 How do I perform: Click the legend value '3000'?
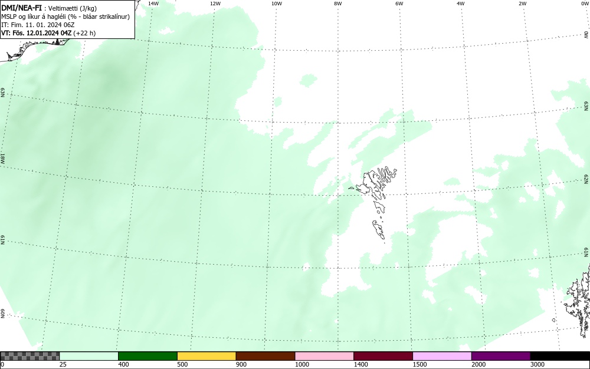point(537,364)
